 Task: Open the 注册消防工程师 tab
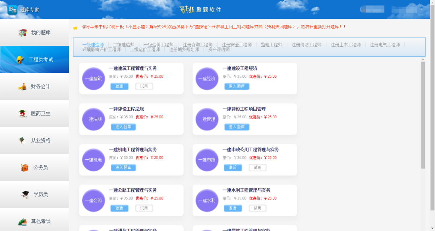(x=307, y=45)
